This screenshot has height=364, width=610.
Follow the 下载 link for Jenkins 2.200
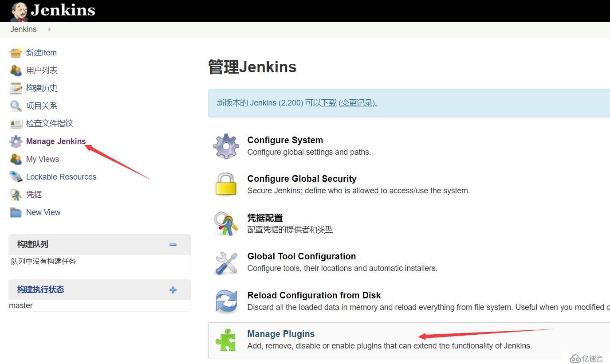[328, 103]
